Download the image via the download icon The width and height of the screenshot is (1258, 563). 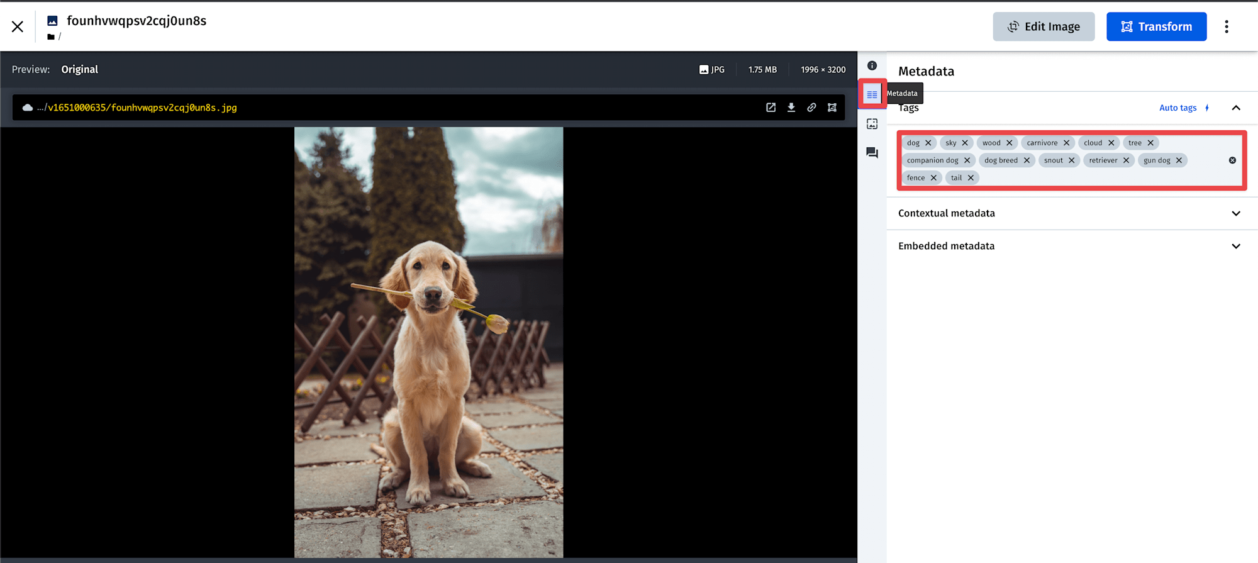pyautogui.click(x=791, y=108)
